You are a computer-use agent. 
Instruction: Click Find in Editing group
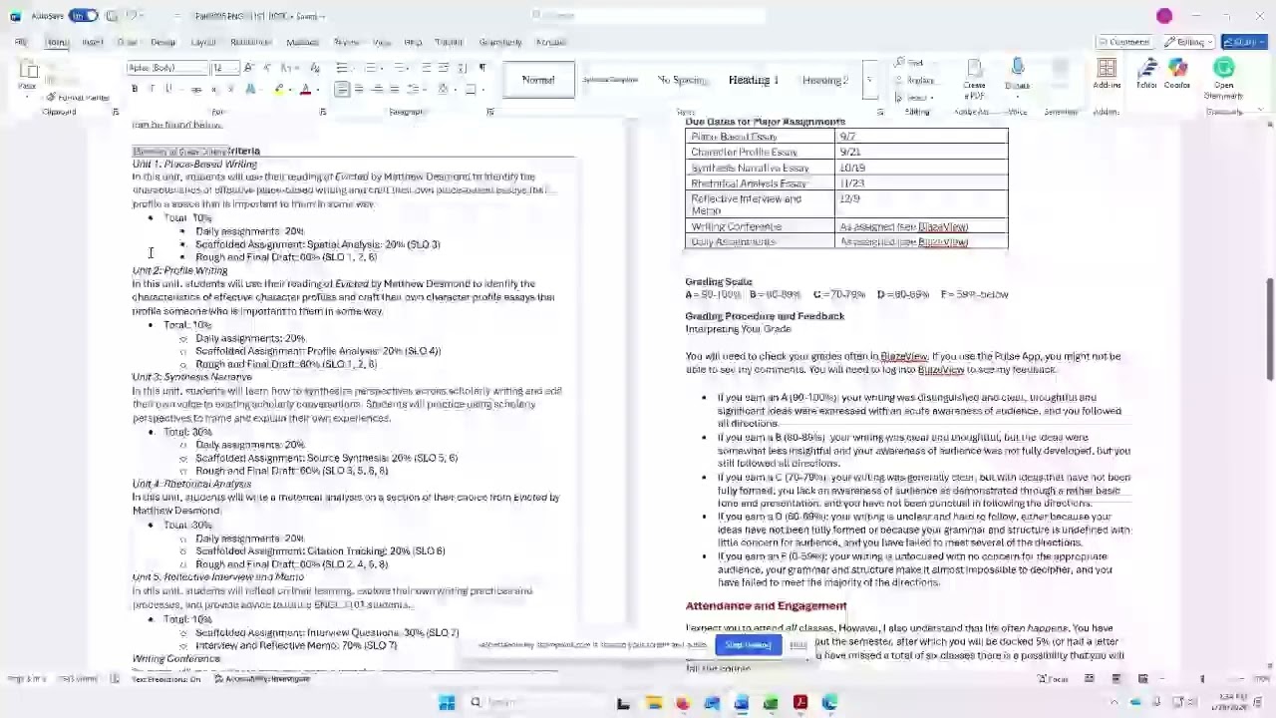(910, 63)
